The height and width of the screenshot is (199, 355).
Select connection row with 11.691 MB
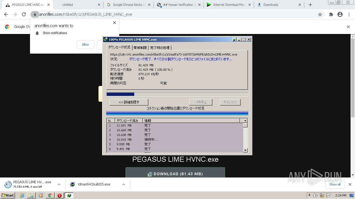(175, 125)
